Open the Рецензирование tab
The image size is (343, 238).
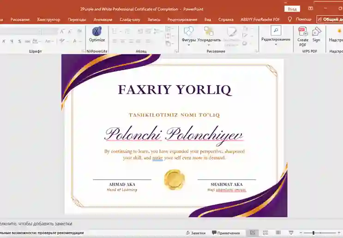click(x=182, y=19)
